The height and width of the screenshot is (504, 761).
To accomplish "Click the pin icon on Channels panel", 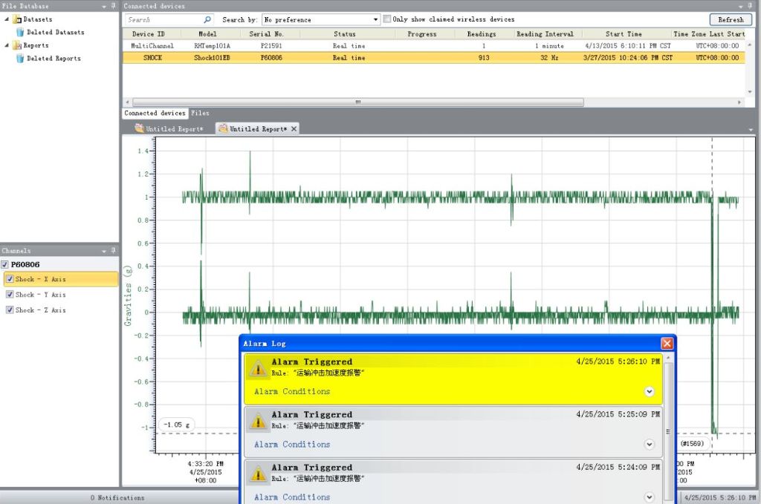I will coord(113,251).
